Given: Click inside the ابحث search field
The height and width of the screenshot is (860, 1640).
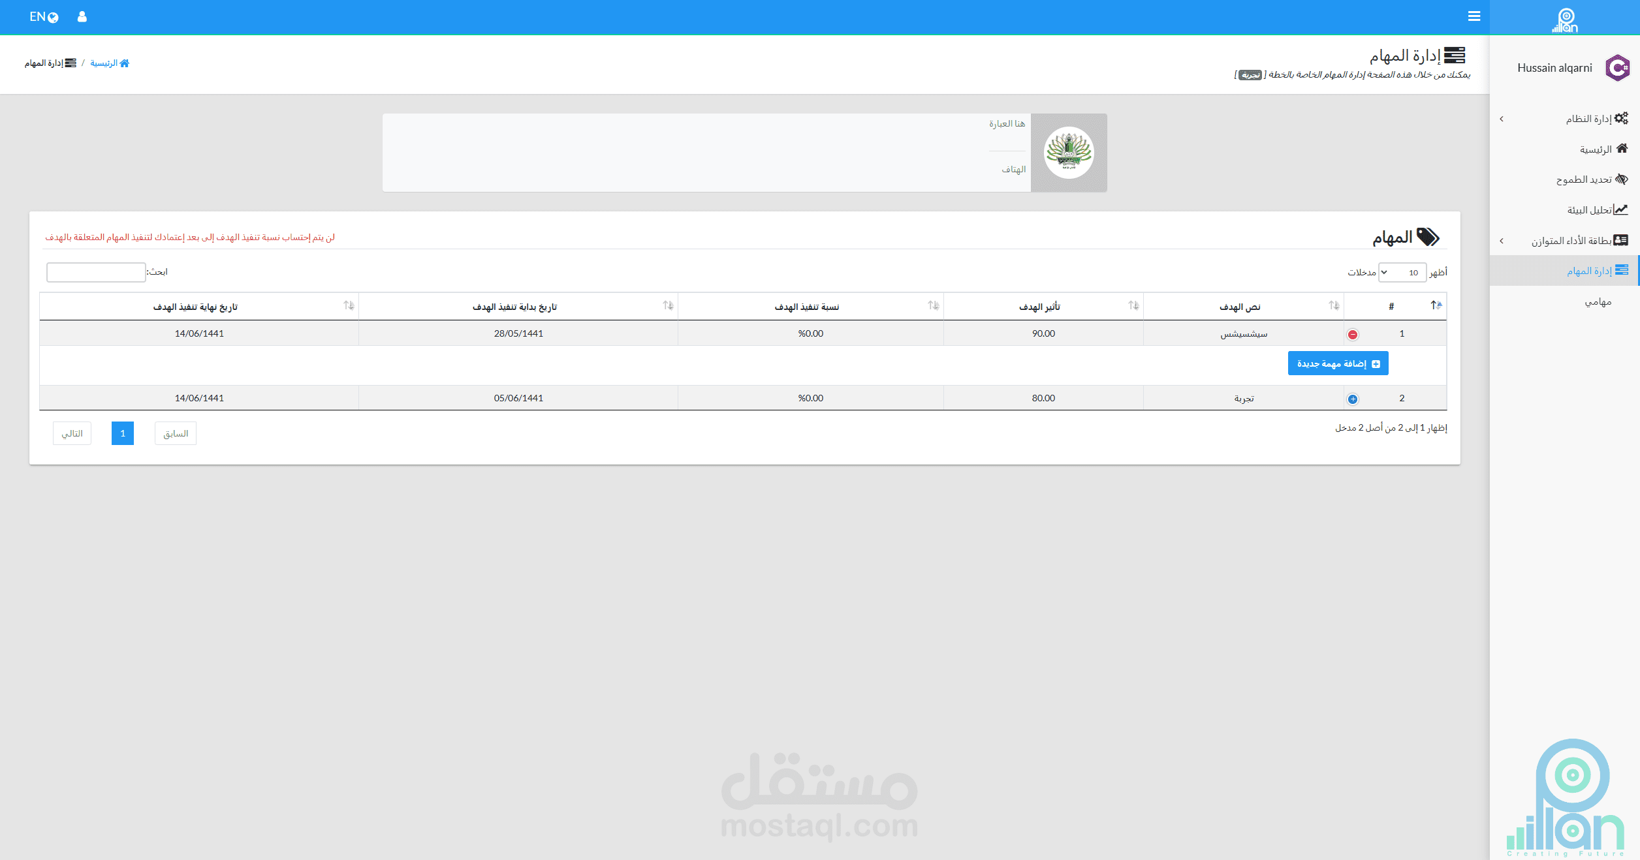Looking at the screenshot, I should tap(95, 272).
